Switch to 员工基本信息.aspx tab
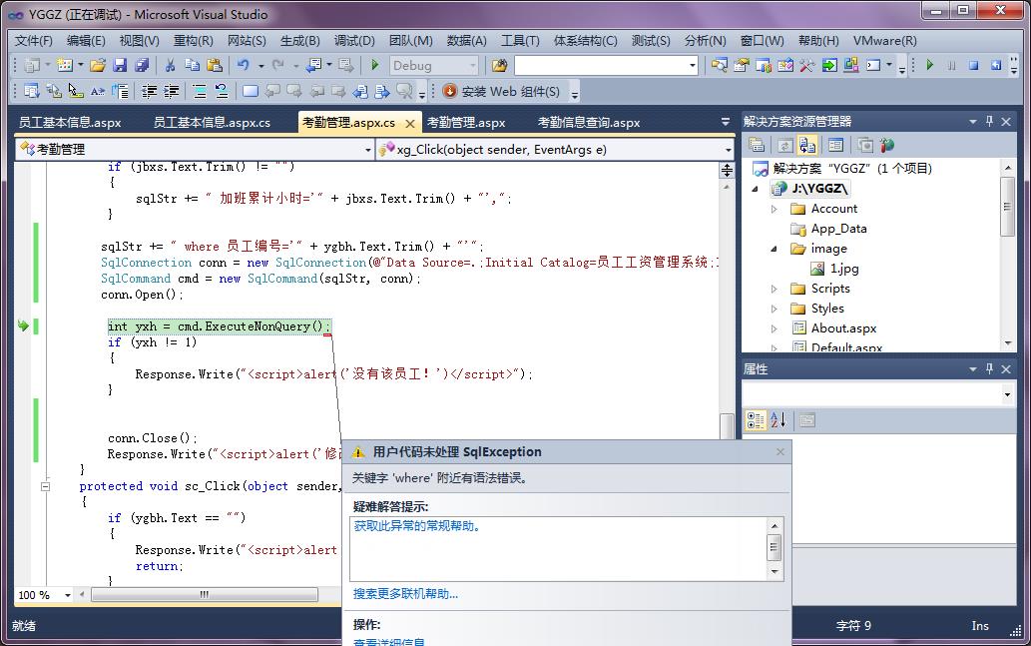The width and height of the screenshot is (1031, 646). [70, 123]
